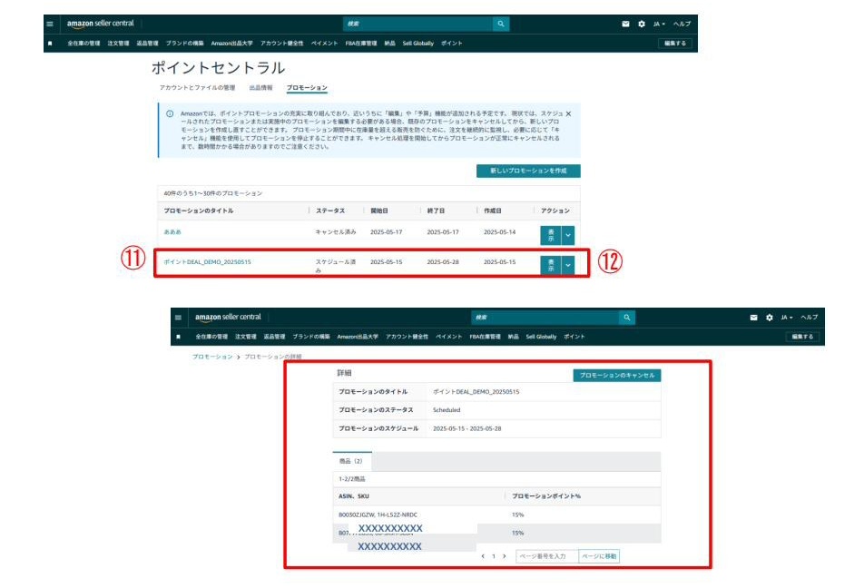Click 編集する button in lower screenshot

pos(802,337)
